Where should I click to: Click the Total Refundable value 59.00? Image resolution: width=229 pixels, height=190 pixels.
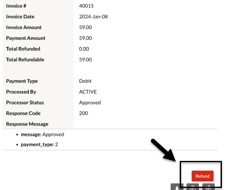pos(86,60)
